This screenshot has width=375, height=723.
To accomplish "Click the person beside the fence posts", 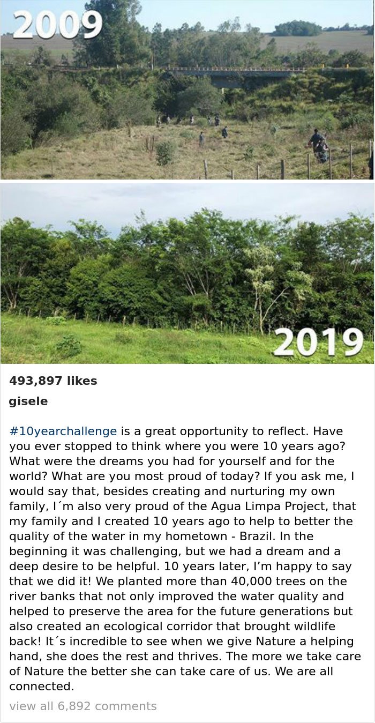I will pos(317,145).
